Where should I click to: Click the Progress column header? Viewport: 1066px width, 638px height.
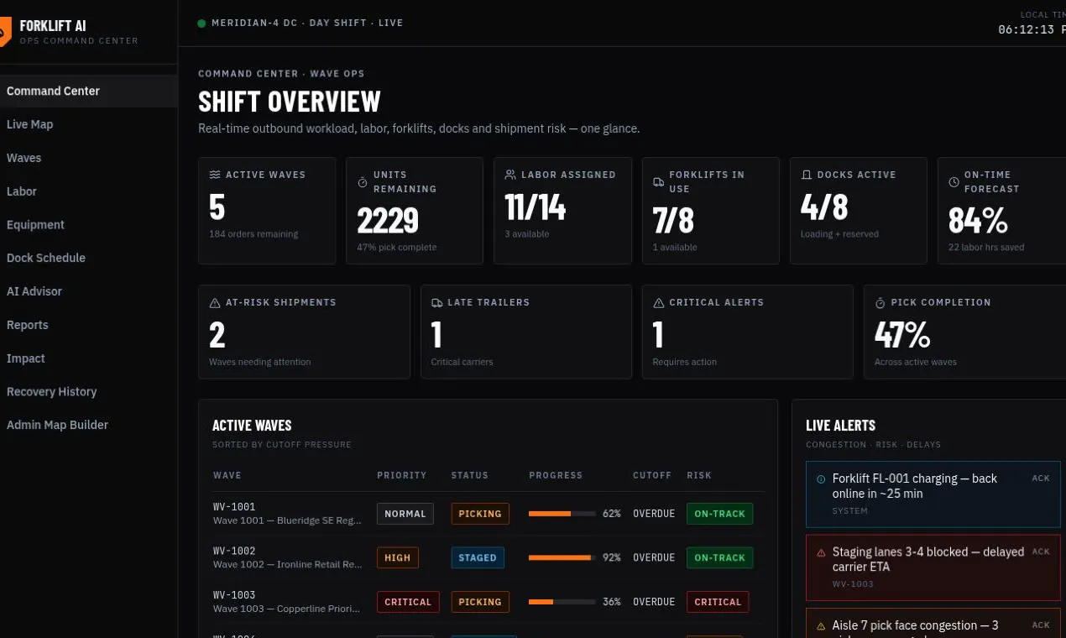pyautogui.click(x=556, y=475)
